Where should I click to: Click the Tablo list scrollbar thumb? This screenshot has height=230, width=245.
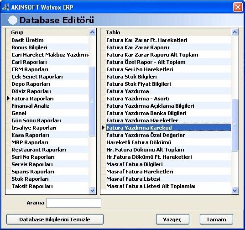[235, 125]
